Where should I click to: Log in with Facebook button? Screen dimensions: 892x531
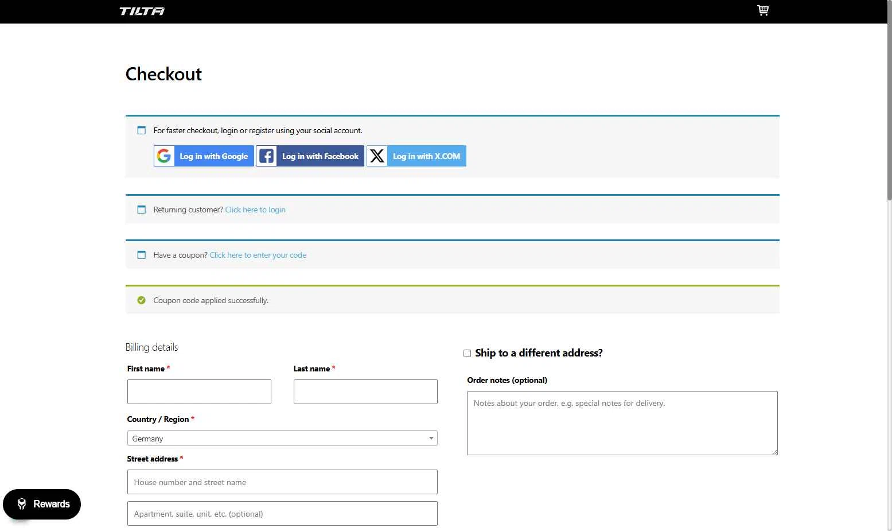tap(310, 156)
